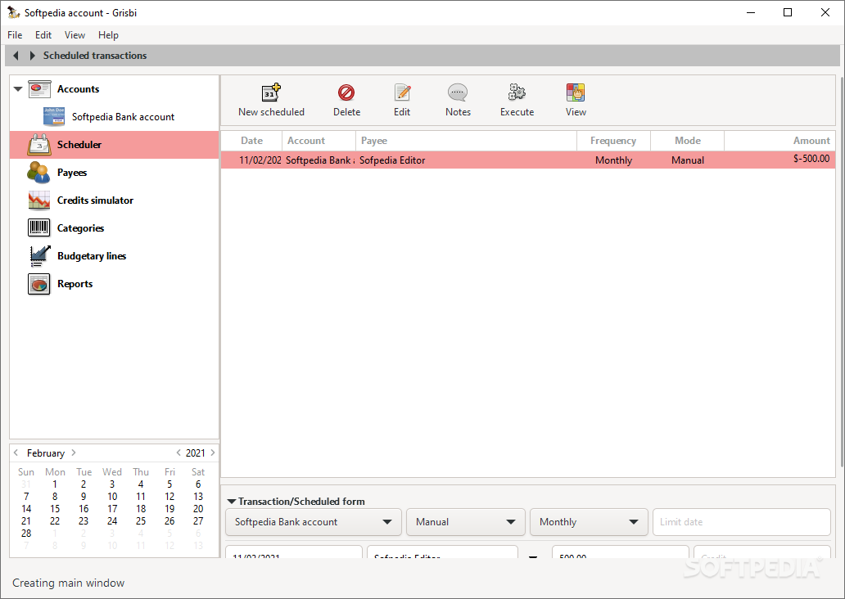Click the Manual mode cell in row
Image resolution: width=845 pixels, height=599 pixels.
[x=688, y=160]
